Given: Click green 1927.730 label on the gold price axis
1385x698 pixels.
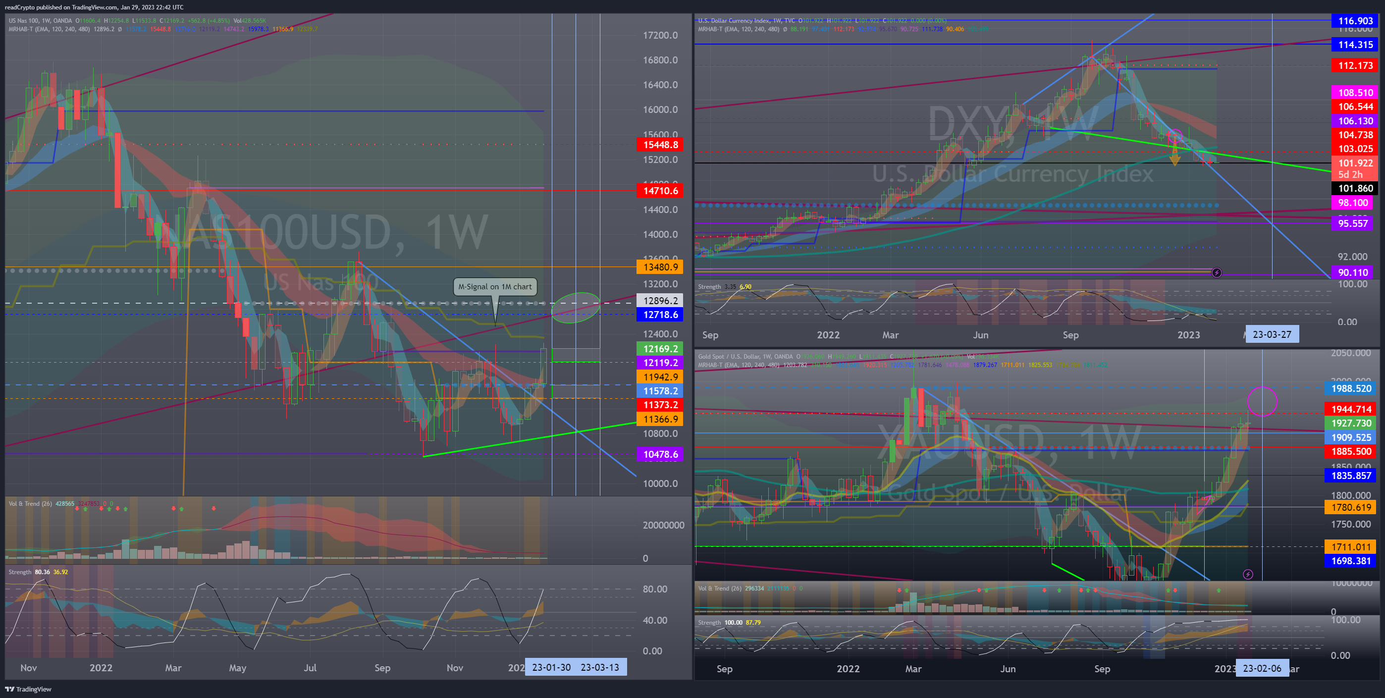Looking at the screenshot, I should [1351, 423].
